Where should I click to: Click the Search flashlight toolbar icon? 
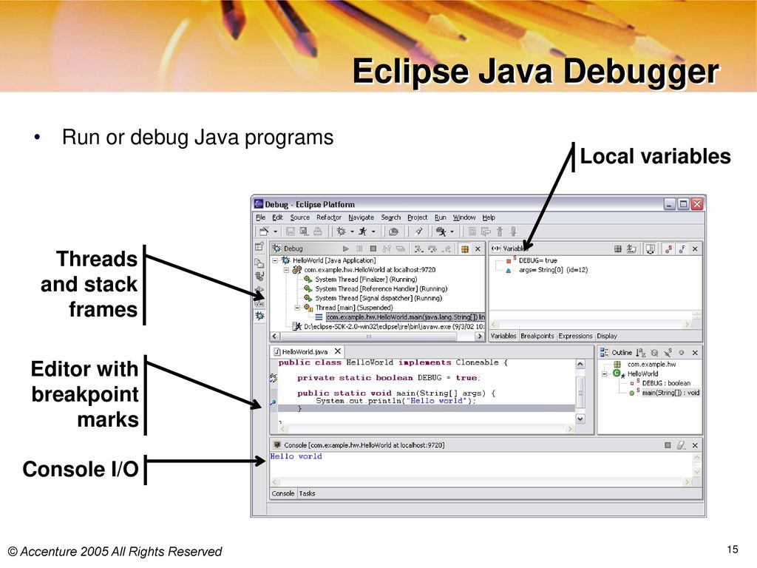418,231
